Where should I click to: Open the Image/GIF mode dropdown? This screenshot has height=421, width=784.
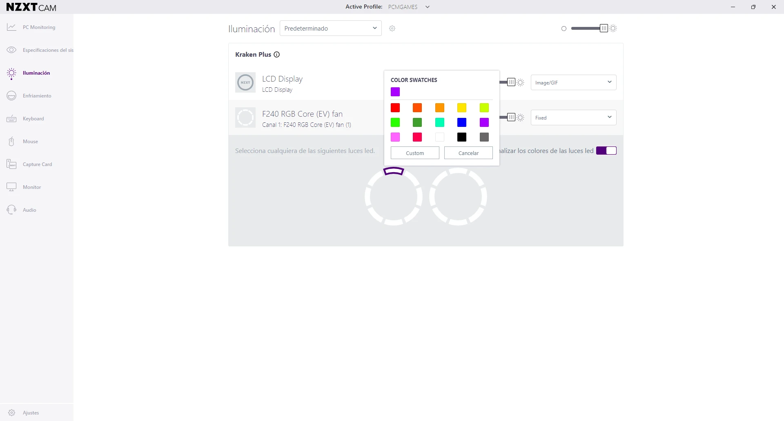574,82
